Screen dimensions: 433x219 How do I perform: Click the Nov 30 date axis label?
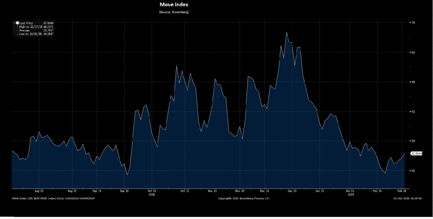click(240, 191)
